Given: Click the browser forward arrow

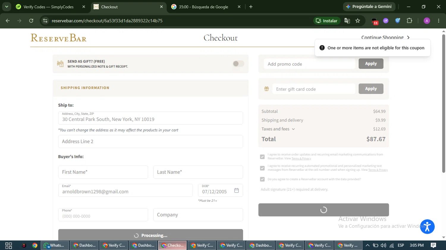Looking at the screenshot, I should click(x=19, y=20).
